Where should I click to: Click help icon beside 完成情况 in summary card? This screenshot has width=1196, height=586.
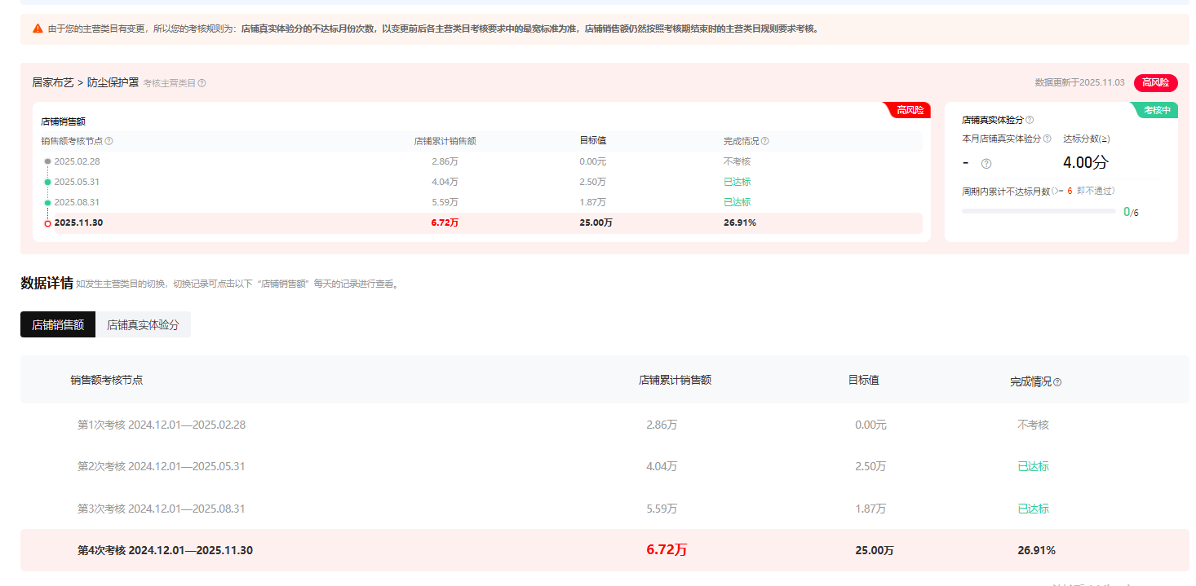click(764, 141)
